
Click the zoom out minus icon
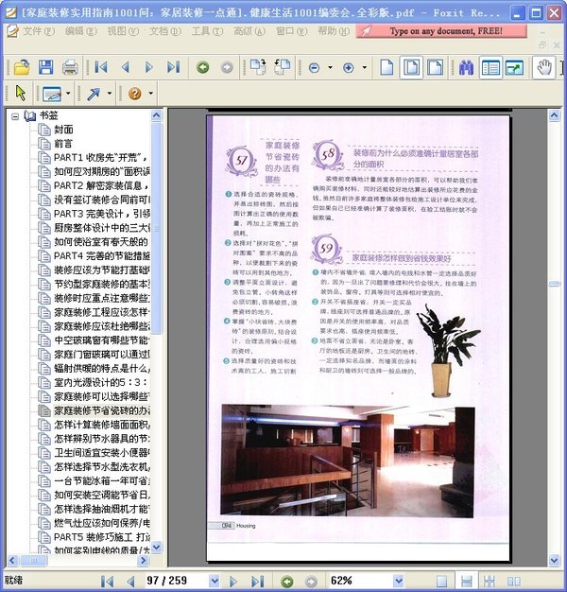click(x=315, y=67)
